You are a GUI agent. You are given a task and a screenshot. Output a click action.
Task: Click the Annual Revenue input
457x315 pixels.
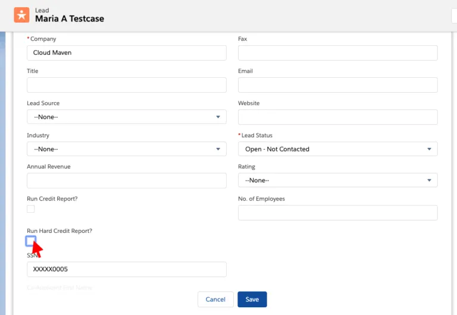click(126, 181)
